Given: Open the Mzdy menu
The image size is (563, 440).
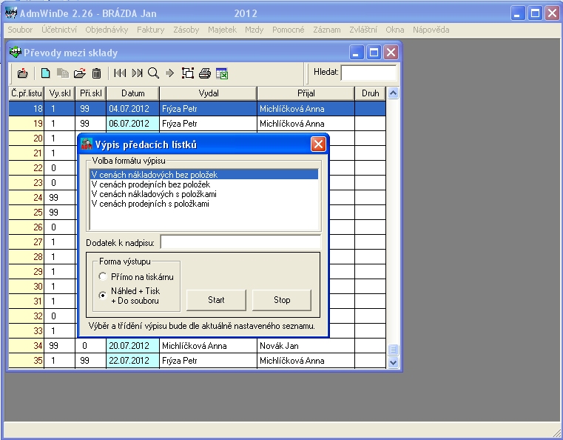Looking at the screenshot, I should click(254, 30).
